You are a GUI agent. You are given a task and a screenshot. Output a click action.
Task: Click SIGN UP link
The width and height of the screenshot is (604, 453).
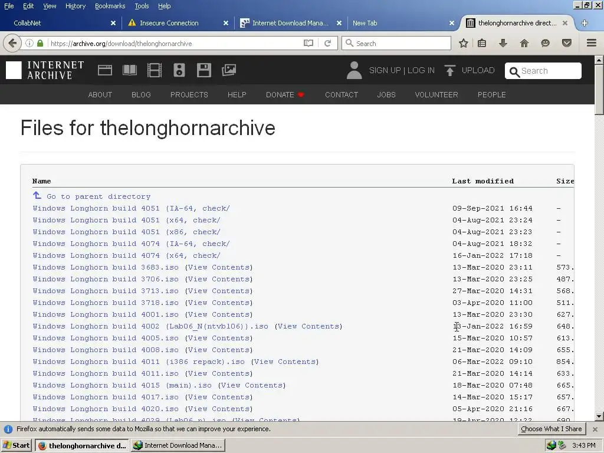(385, 71)
